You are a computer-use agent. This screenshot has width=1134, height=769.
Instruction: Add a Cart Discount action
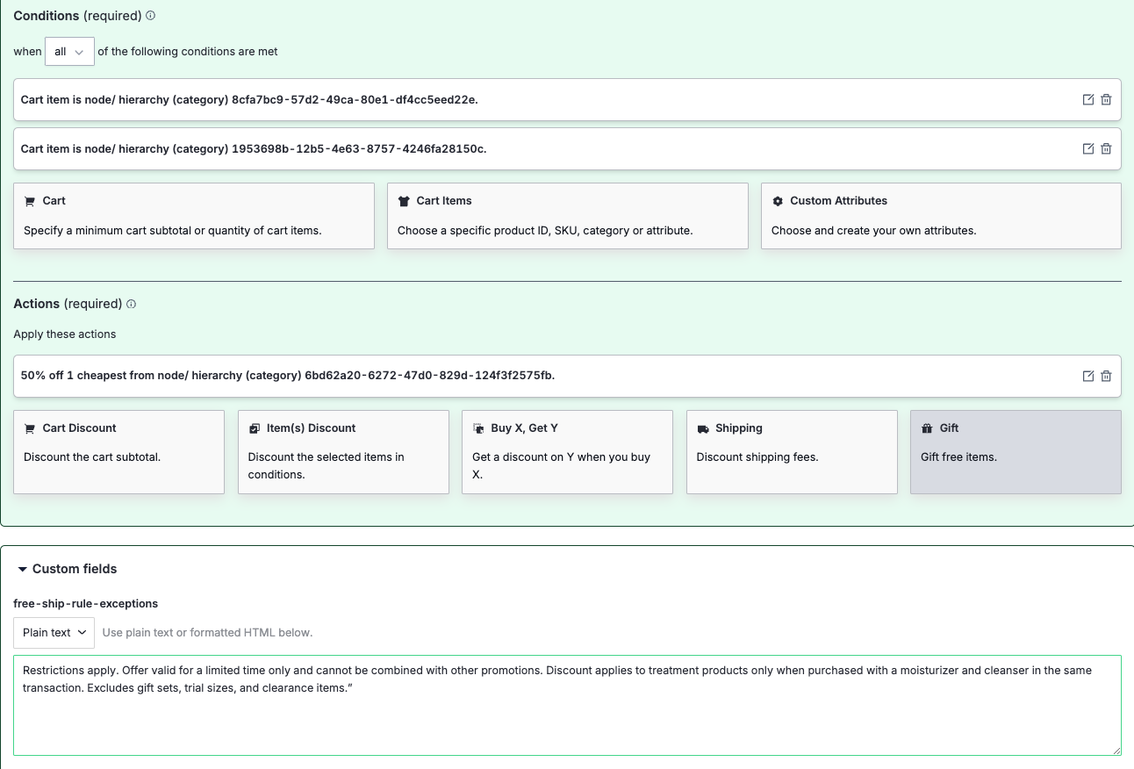point(118,452)
